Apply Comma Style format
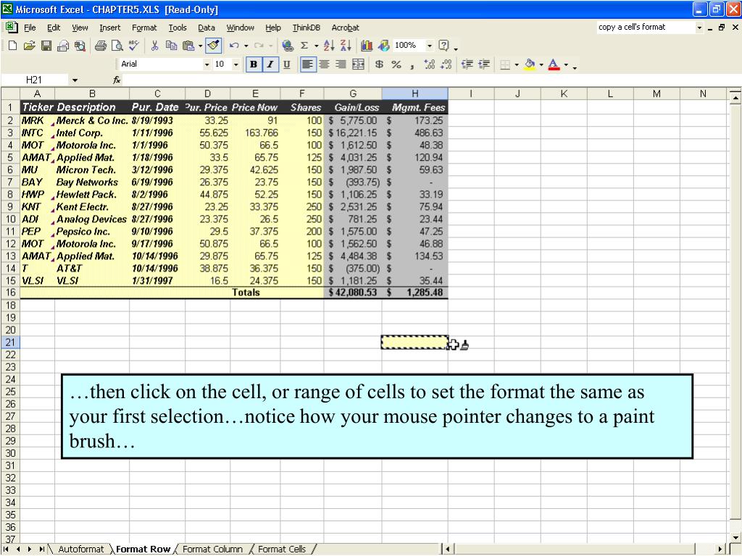This screenshot has height=556, width=742. pos(412,65)
